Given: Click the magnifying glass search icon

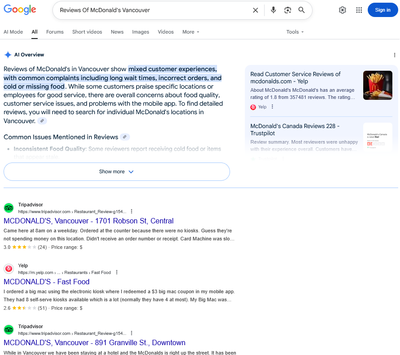Looking at the screenshot, I should tap(301, 10).
